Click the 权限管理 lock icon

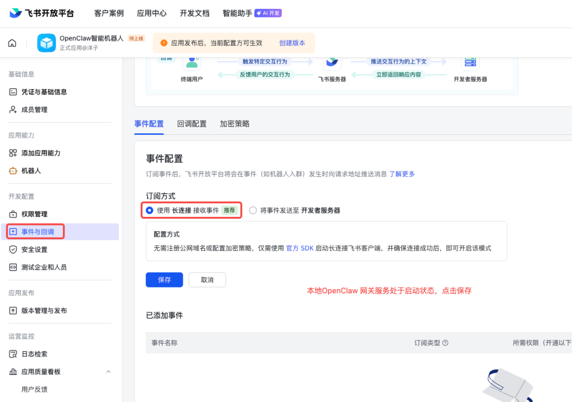pos(13,214)
